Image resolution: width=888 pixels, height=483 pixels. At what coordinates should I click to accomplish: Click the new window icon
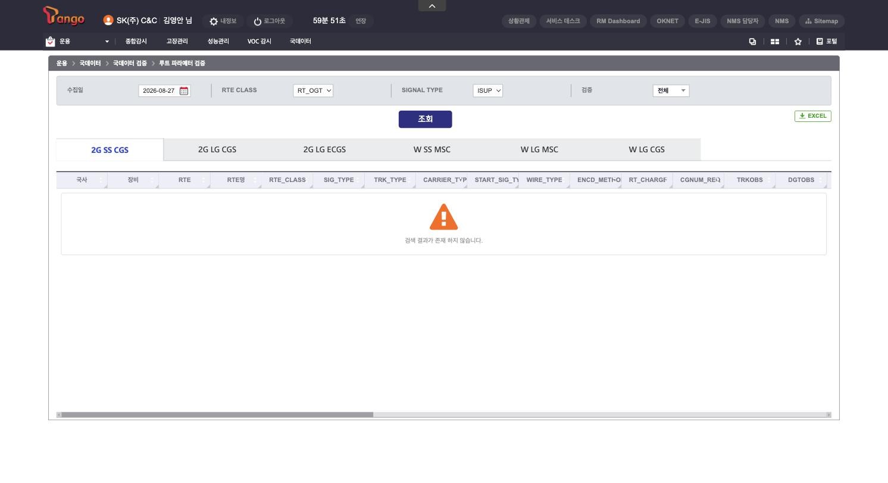752,41
